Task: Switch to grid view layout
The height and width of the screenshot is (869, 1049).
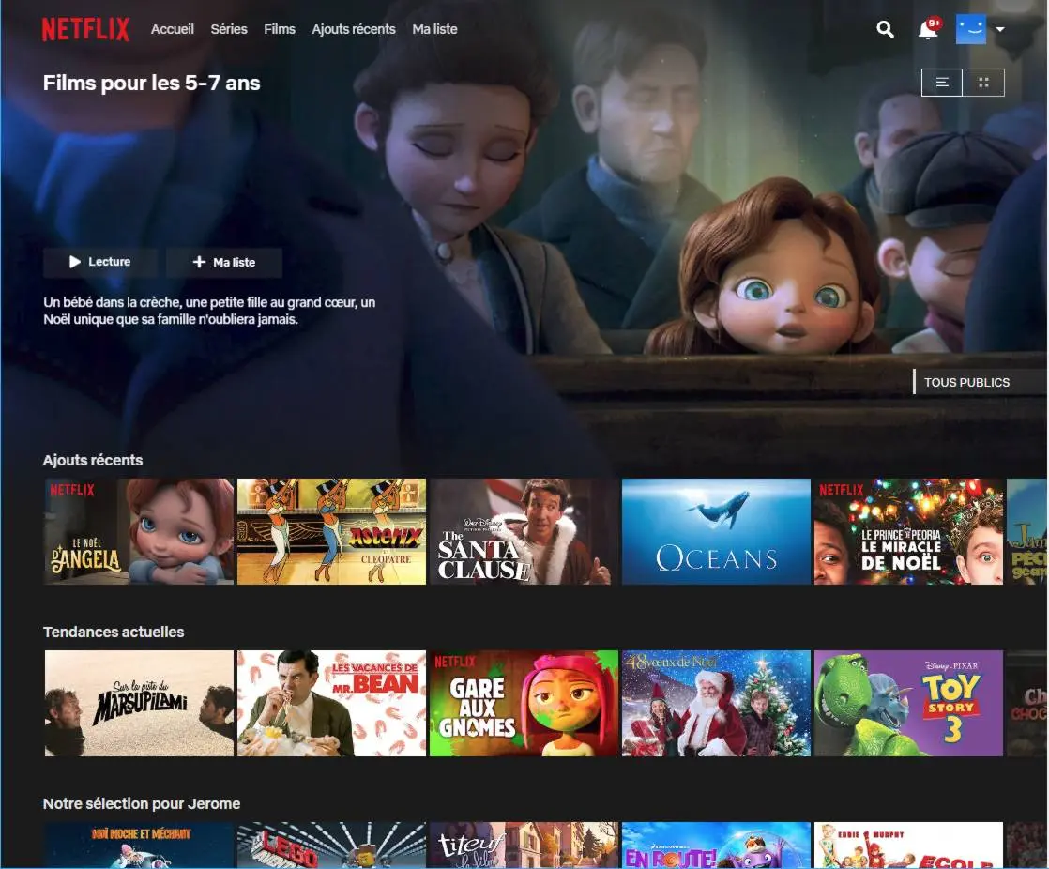Action: point(983,83)
